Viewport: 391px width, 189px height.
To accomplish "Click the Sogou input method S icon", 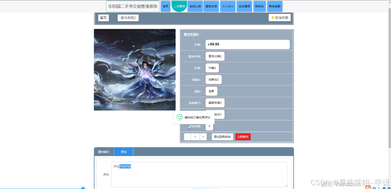I will (368, 188).
